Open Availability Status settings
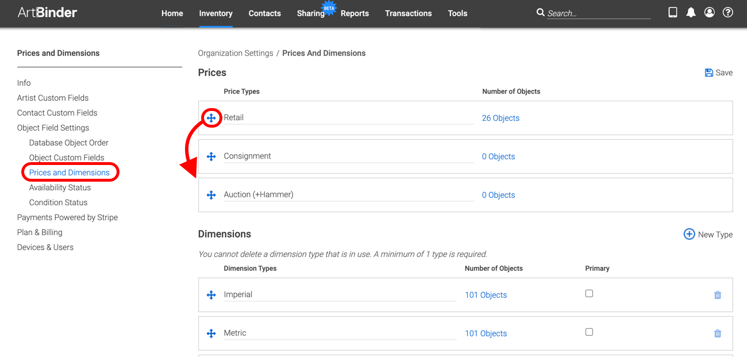747x357 pixels. click(60, 187)
